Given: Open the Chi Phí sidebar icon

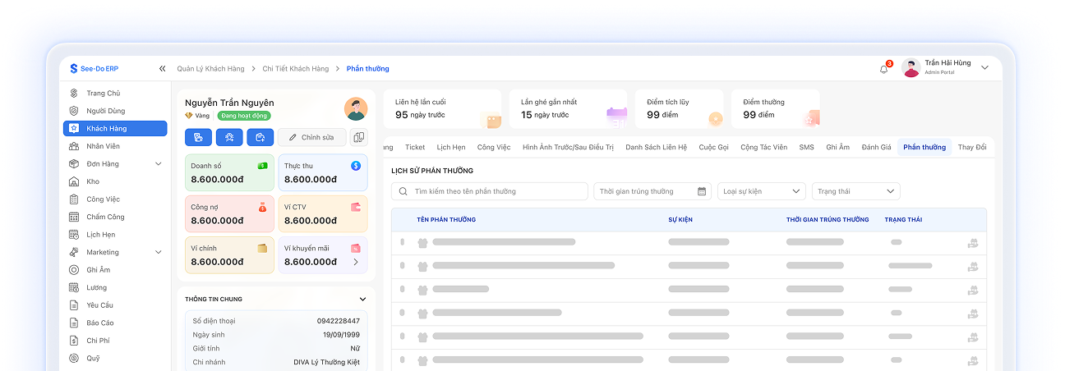Looking at the screenshot, I should (x=74, y=341).
